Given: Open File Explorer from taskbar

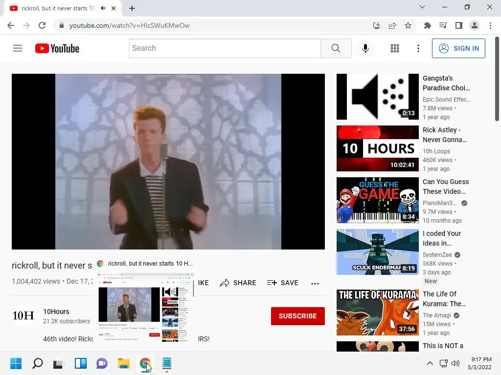Looking at the screenshot, I should click(x=123, y=363).
